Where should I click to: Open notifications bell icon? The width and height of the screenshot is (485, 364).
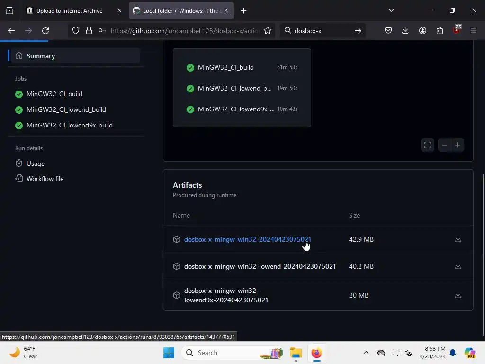(453, 353)
